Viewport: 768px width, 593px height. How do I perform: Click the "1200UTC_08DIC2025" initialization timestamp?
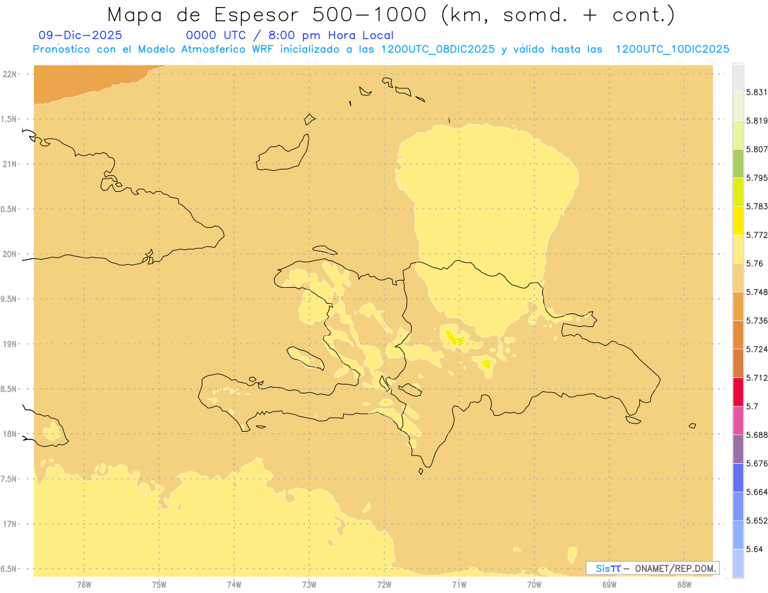[x=438, y=49]
